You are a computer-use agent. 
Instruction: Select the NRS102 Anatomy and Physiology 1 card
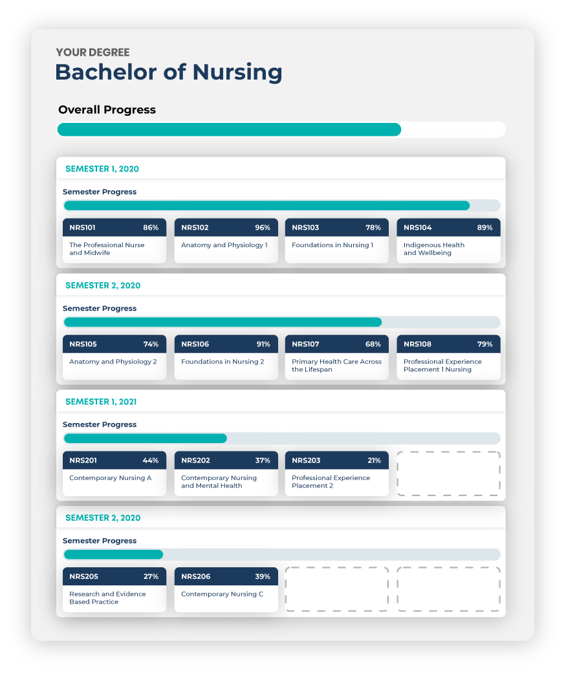226,241
